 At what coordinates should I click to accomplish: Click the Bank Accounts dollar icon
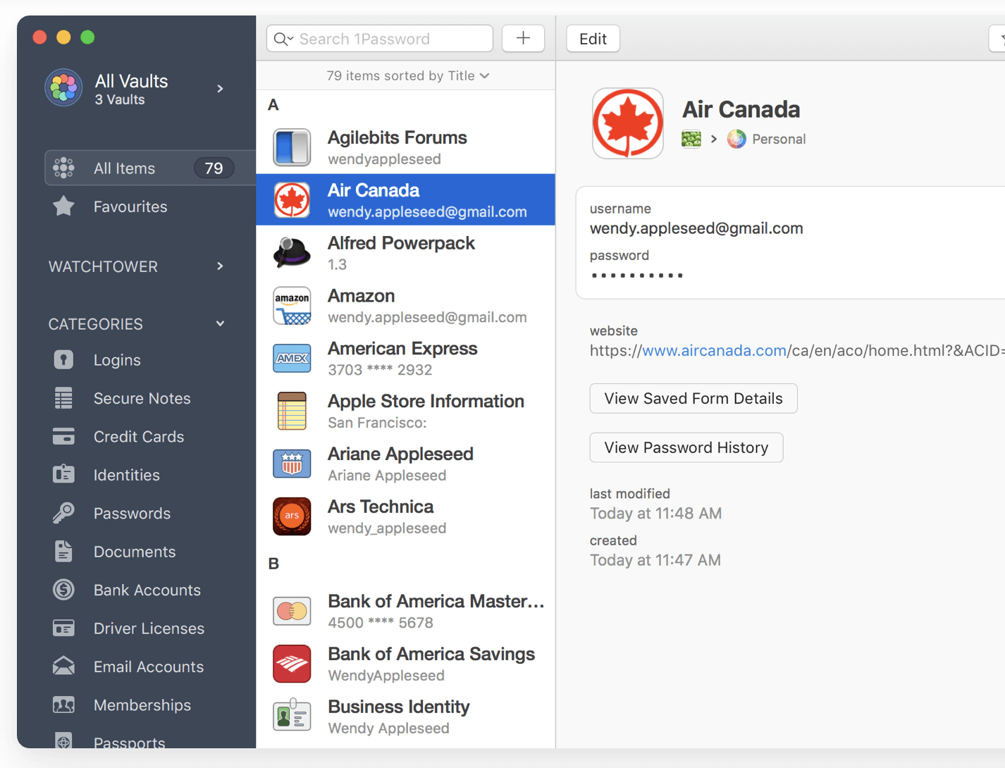[63, 589]
